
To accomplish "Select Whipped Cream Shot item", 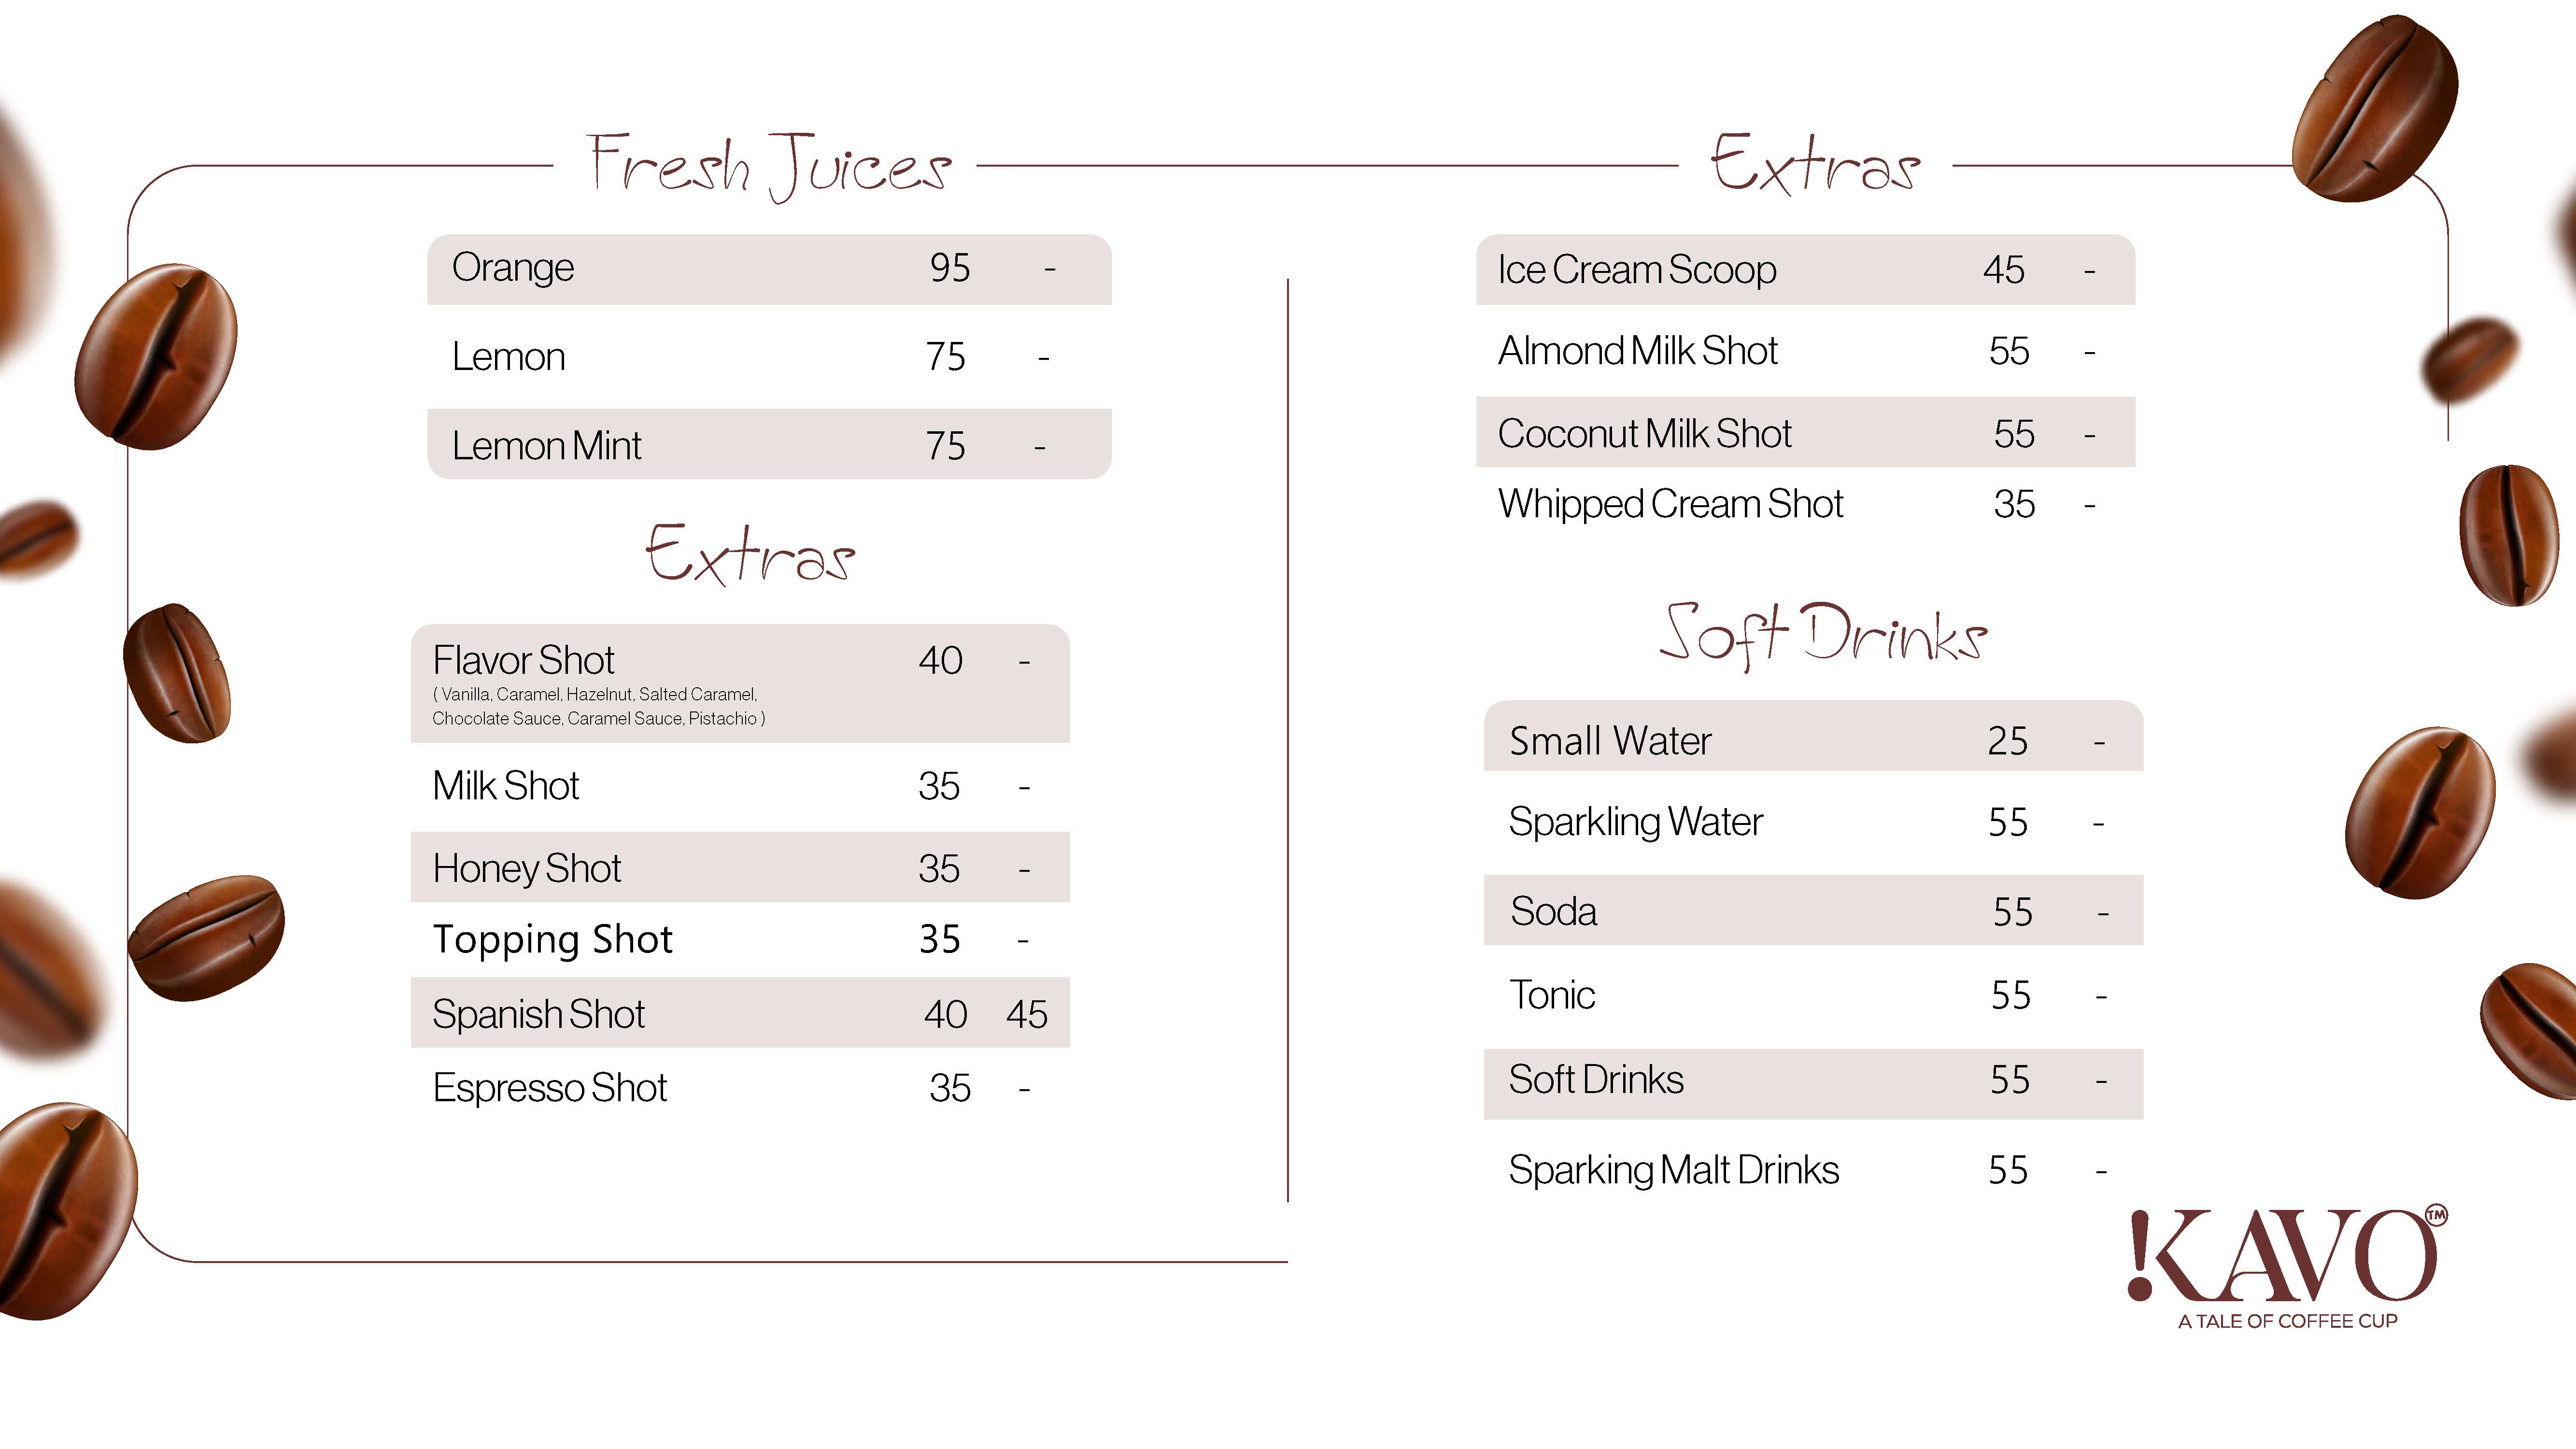I will (1669, 504).
